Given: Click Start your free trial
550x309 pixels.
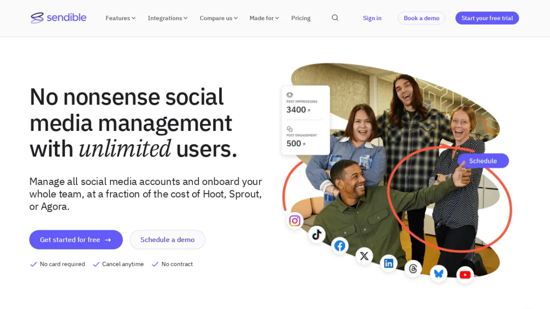Looking at the screenshot, I should pos(487,18).
